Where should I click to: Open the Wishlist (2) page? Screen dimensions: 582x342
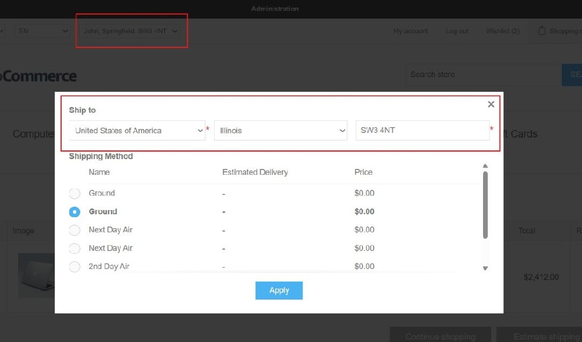[x=502, y=31]
